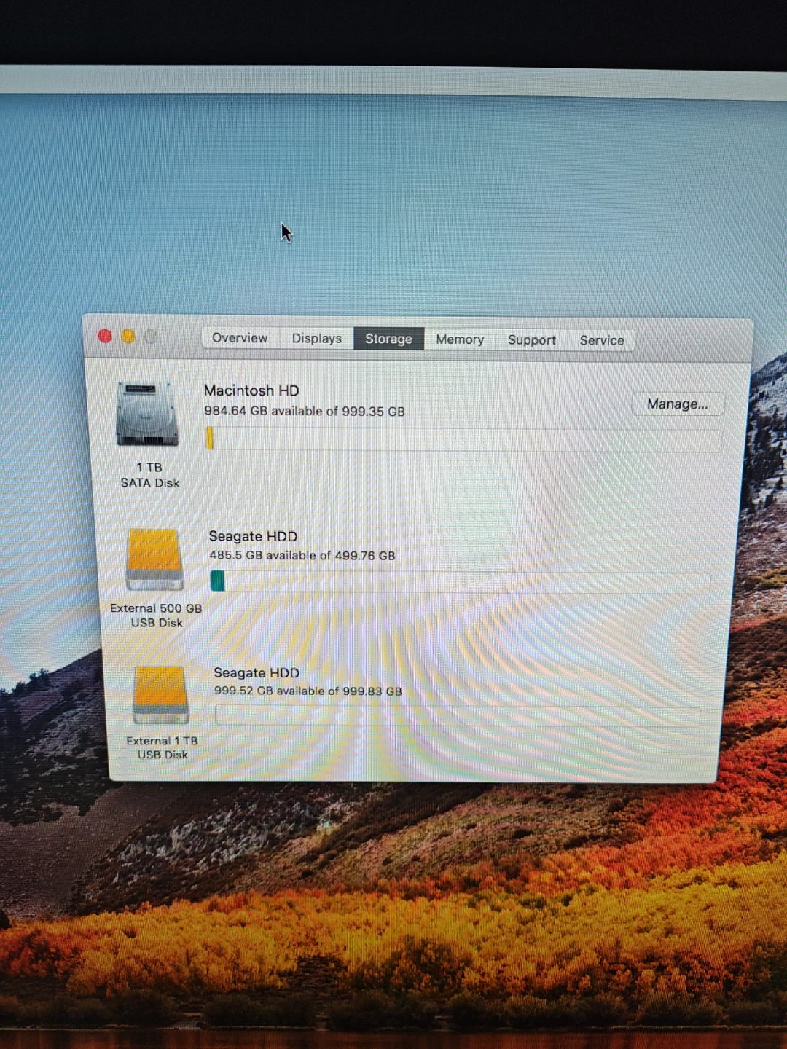Click the Manage... button
Screen dimensions: 787x1049
pyautogui.click(x=677, y=404)
